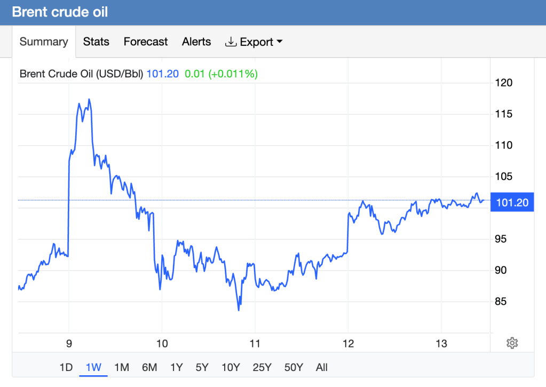
Task: Show 10Y price history
Action: click(231, 367)
